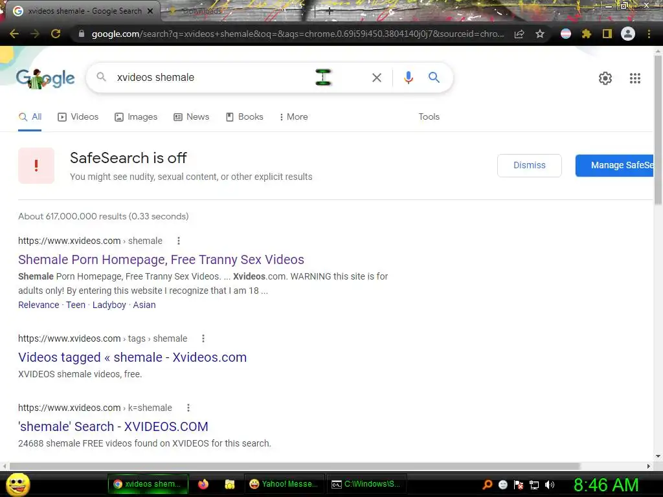Screen dimensions: 663x497
Task: Dismiss the SafeSearch notice
Action: click(530, 165)
